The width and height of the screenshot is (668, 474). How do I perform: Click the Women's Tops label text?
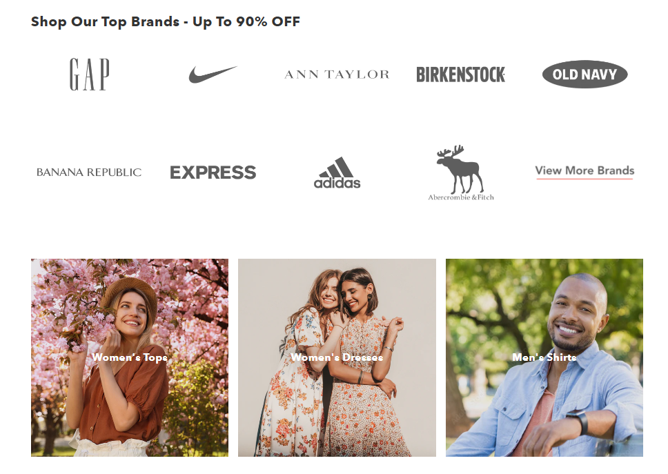click(x=130, y=357)
